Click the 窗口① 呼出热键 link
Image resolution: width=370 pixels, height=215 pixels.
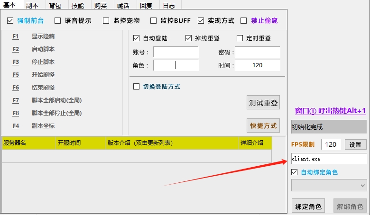330,111
